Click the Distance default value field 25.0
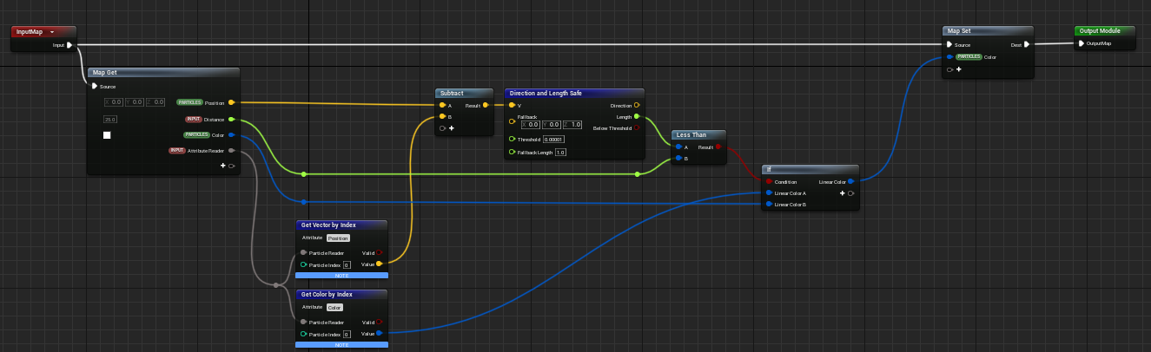 (110, 119)
